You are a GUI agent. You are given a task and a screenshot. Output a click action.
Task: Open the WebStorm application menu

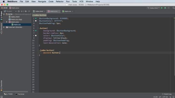pos(12,1)
